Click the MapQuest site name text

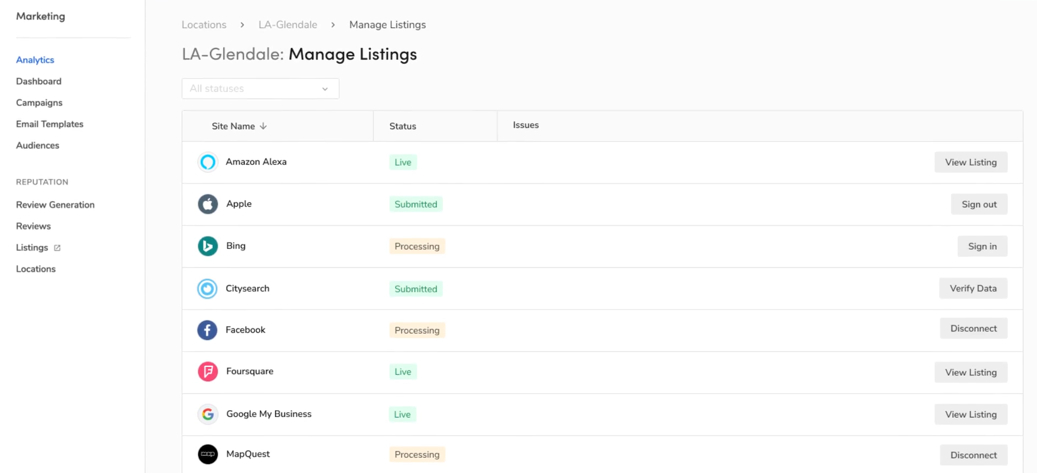point(248,454)
